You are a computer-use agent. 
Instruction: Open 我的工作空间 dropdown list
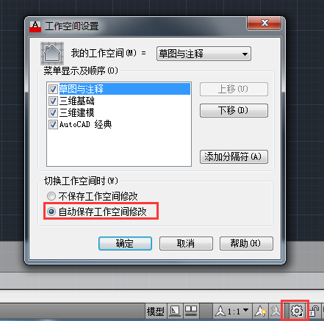(x=204, y=54)
